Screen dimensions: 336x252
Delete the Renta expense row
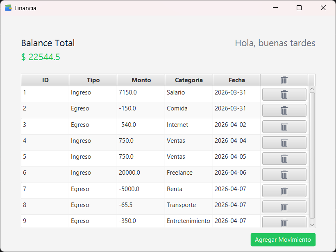284,191
